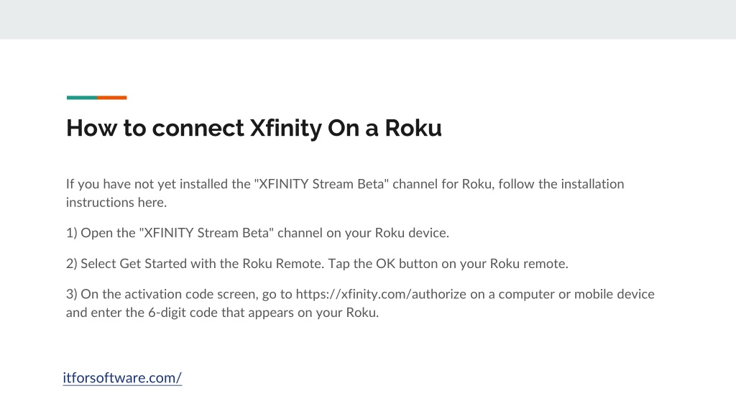Click the word 'Roku' in the slide title
Image resolution: width=736 pixels, height=414 pixels.
pyautogui.click(x=413, y=128)
